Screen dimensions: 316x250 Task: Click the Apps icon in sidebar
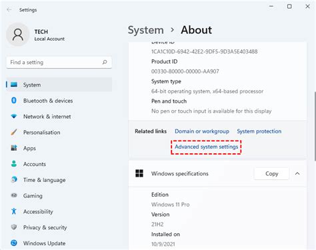[x=14, y=148]
